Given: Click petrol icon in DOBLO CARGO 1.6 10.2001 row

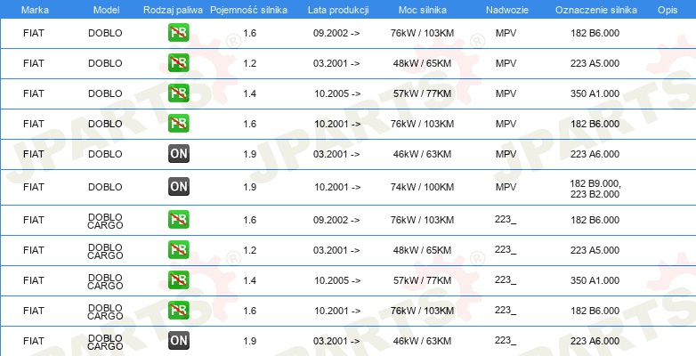Looking at the screenshot, I should 178,311.
